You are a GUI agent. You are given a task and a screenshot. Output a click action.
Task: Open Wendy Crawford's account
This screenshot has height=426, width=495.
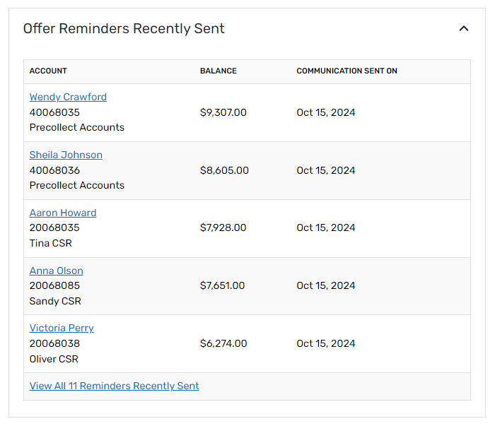[x=68, y=97]
